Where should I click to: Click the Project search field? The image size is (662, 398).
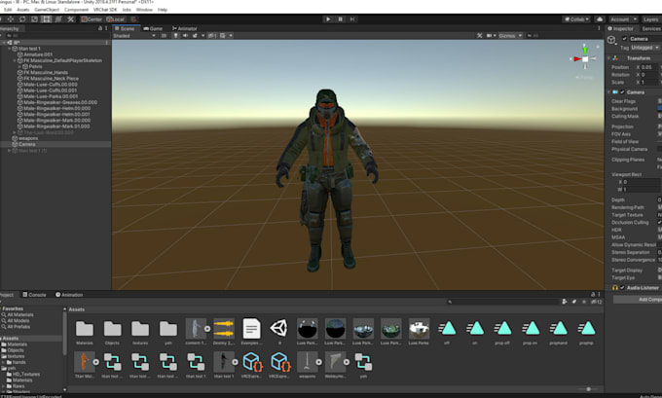[503, 302]
